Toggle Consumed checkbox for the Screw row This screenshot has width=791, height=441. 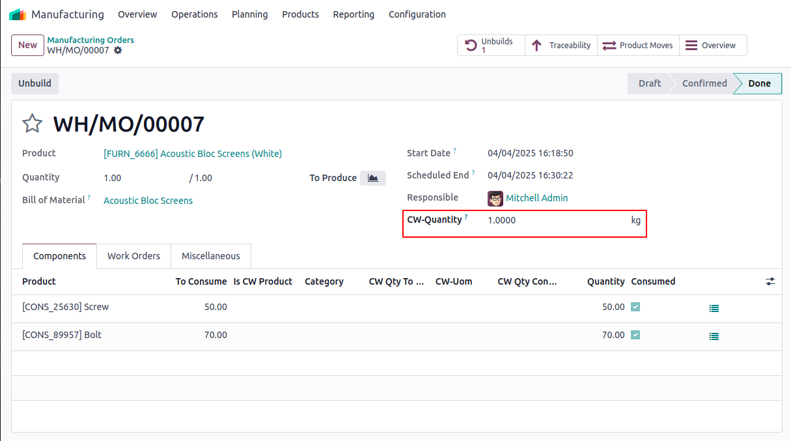(x=635, y=307)
